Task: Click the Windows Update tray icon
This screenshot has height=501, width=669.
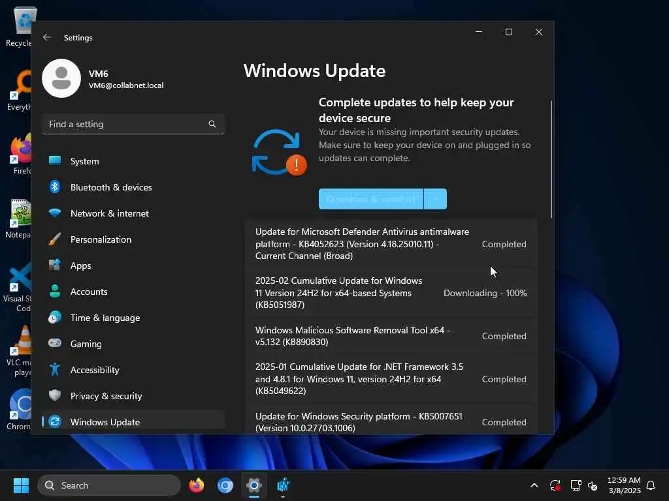Action: 555,485
